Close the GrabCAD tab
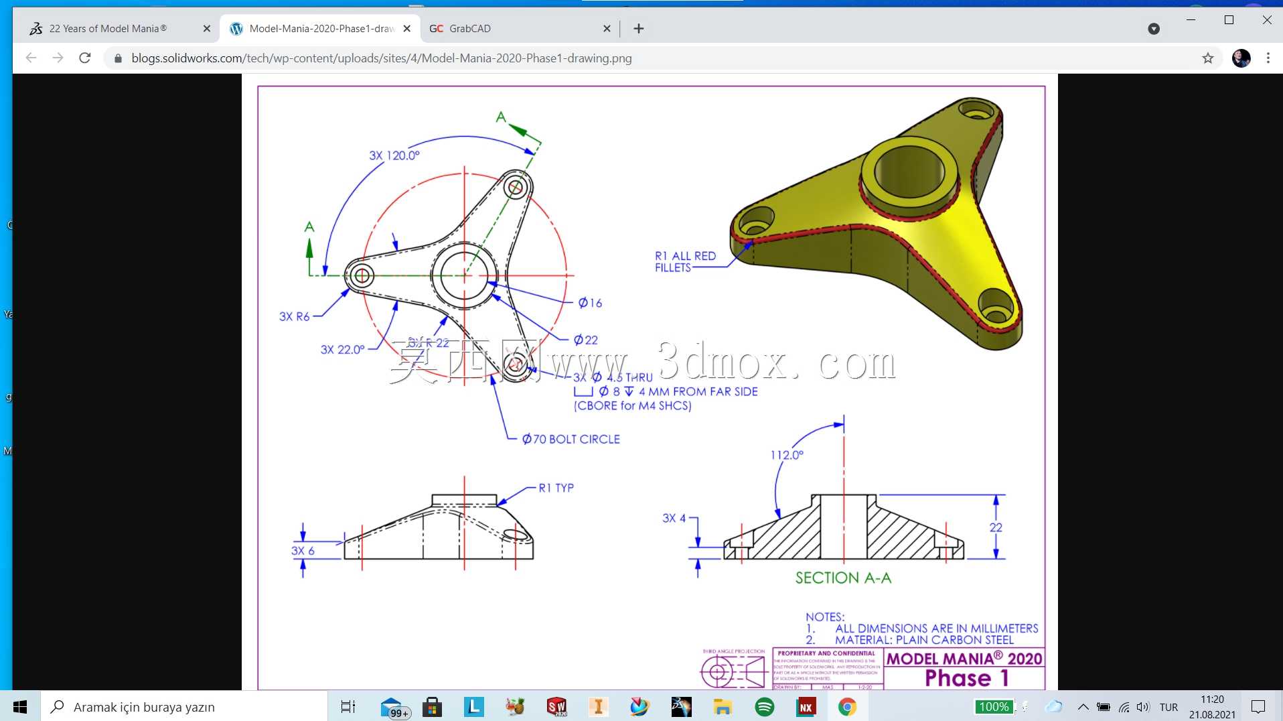This screenshot has height=721, width=1283. [607, 29]
